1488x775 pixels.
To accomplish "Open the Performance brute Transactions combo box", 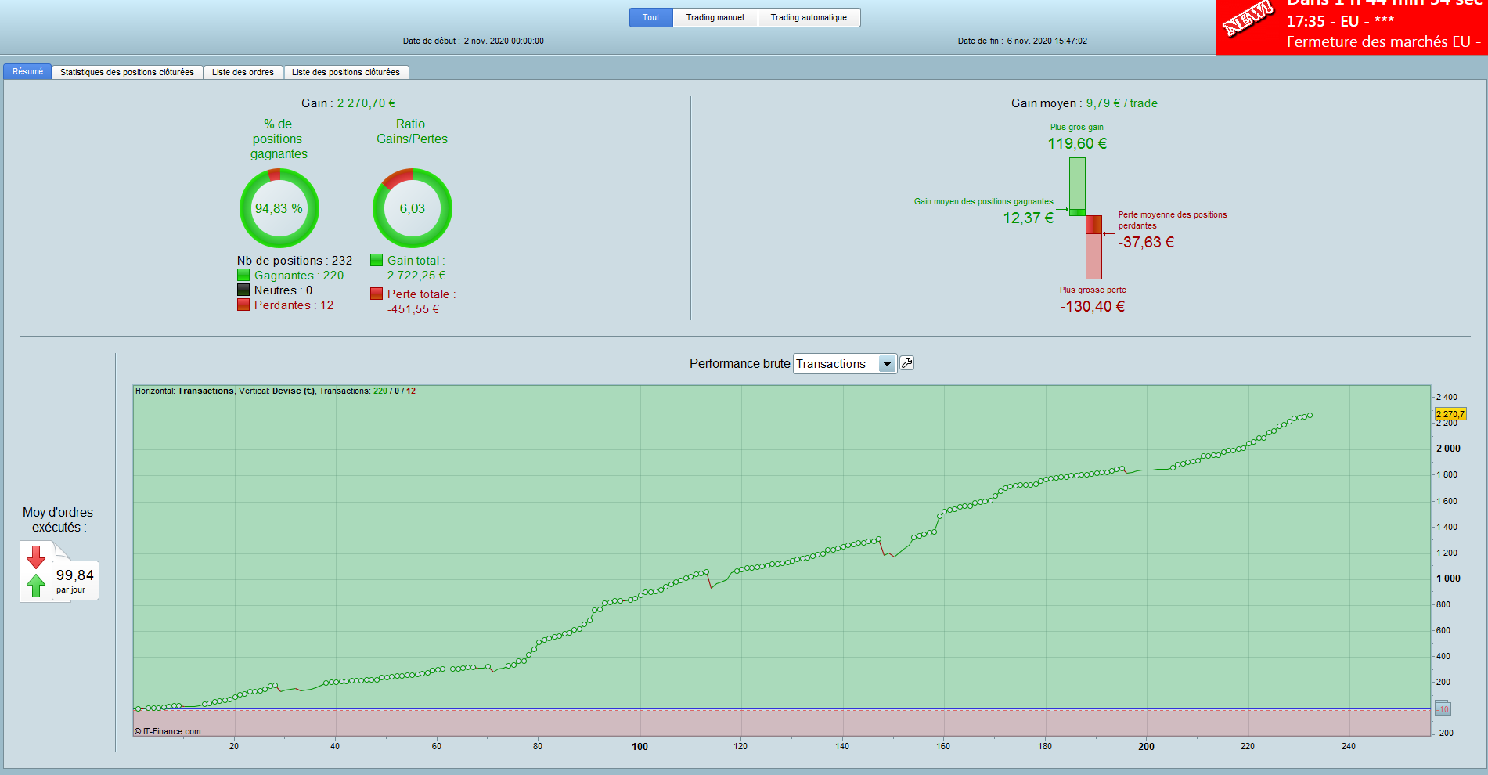I will pos(845,364).
